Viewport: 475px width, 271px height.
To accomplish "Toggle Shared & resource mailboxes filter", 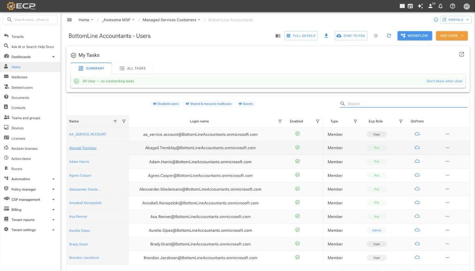I will 208,104.
